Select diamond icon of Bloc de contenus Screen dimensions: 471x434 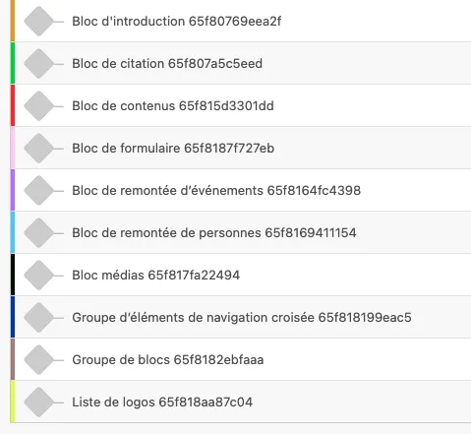pos(38,106)
